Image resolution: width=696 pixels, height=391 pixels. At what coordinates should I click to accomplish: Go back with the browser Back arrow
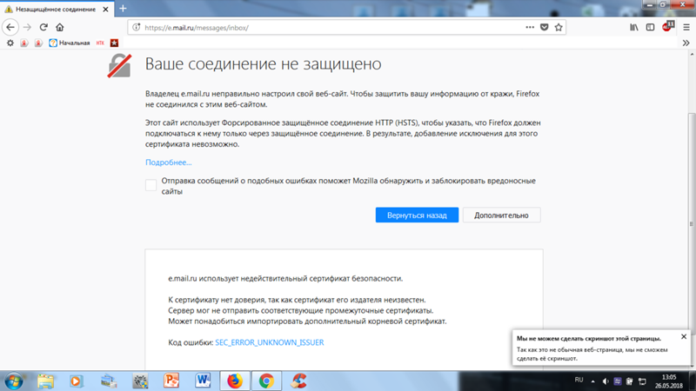[10, 28]
